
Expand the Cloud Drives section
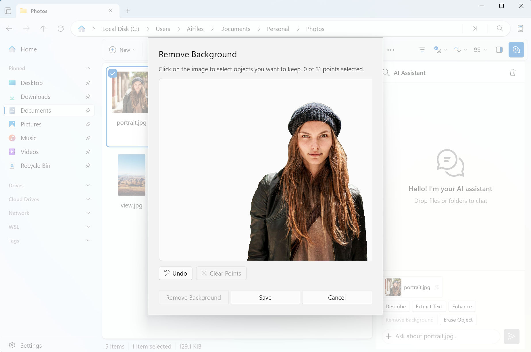pos(88,199)
